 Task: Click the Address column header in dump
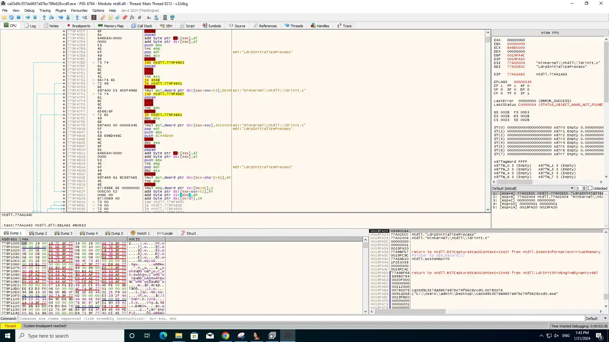point(10,239)
